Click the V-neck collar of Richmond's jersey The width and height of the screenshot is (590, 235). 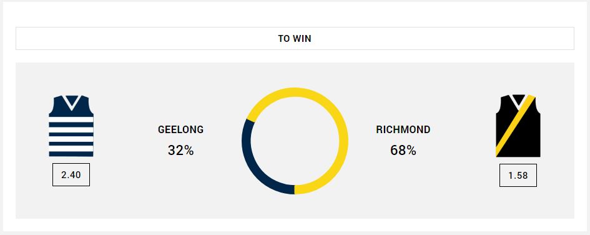point(518,102)
